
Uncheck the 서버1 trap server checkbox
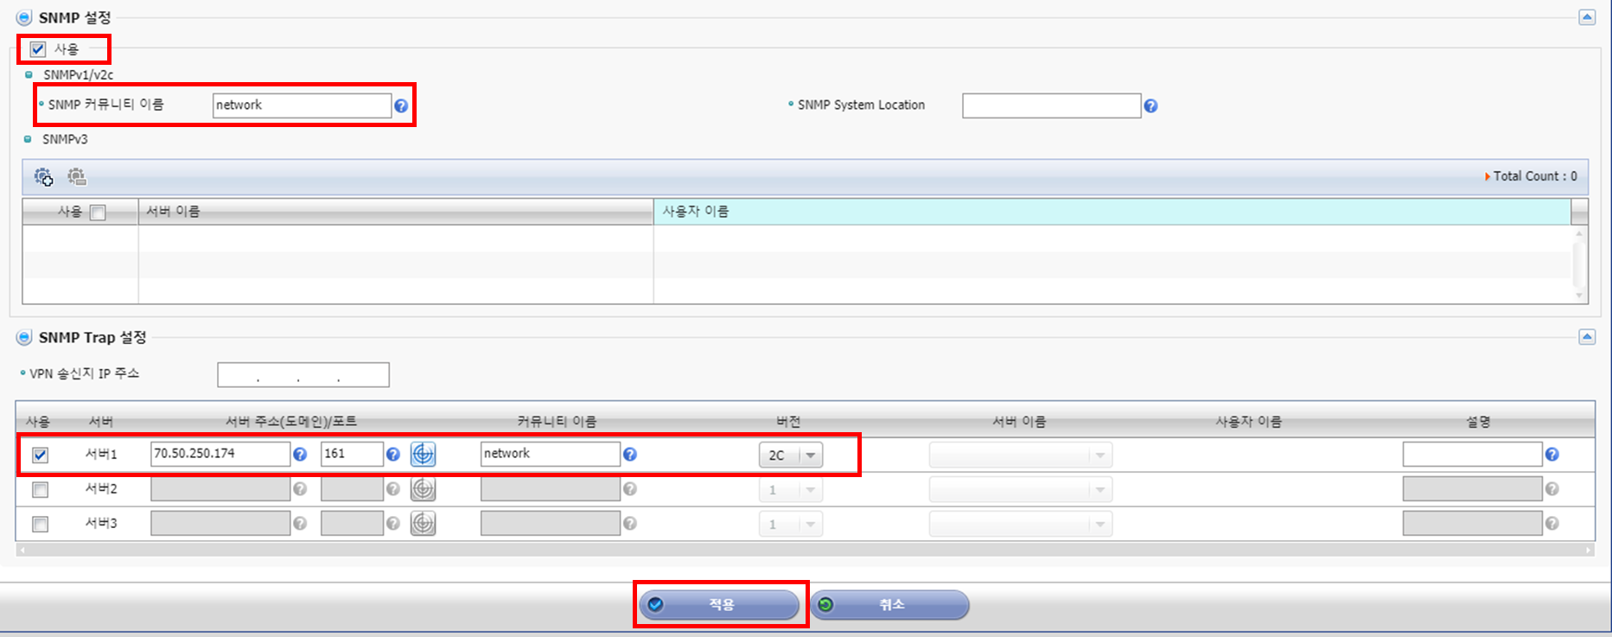coord(40,455)
